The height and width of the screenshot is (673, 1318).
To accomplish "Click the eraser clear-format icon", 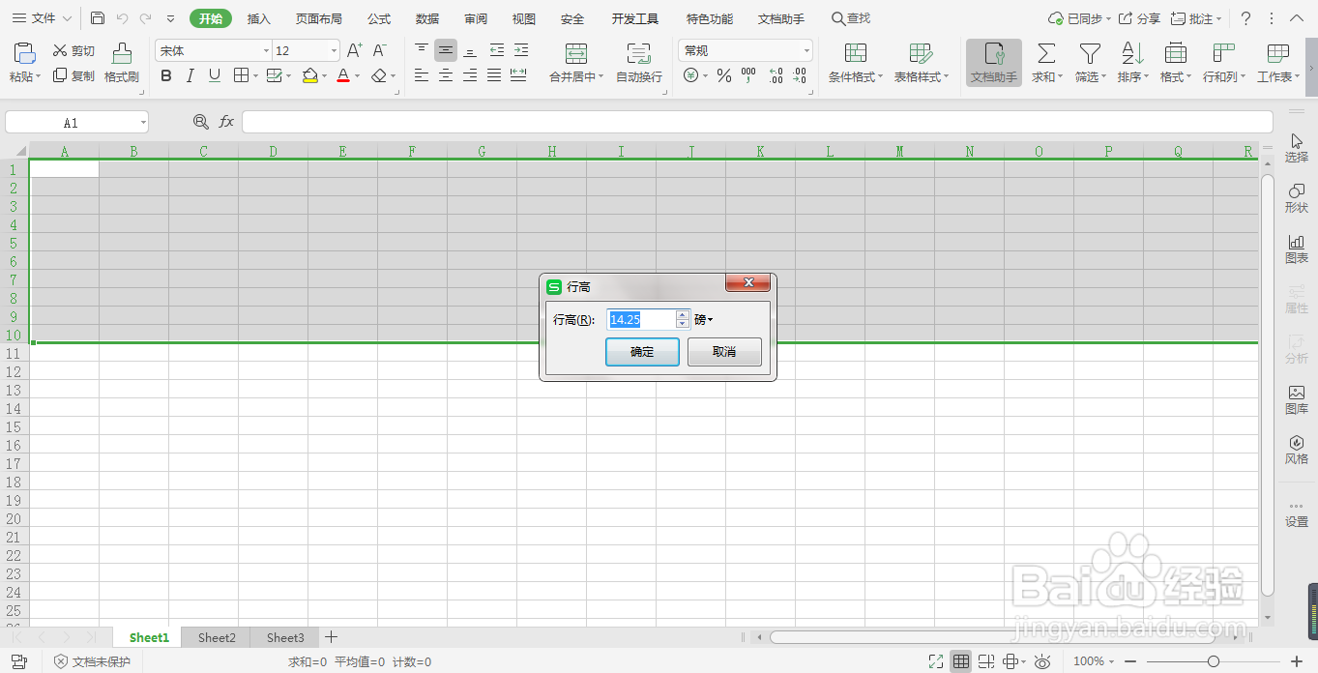I will pos(379,75).
